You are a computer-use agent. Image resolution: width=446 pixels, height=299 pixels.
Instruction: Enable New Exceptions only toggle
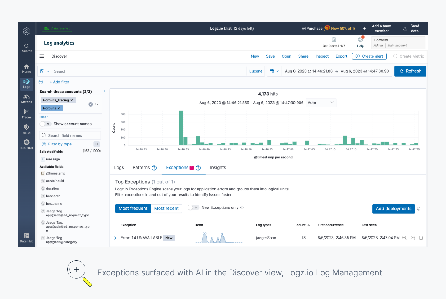click(193, 207)
